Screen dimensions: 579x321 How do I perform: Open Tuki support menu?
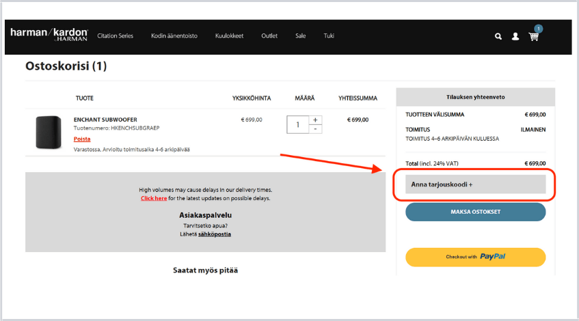(x=329, y=36)
